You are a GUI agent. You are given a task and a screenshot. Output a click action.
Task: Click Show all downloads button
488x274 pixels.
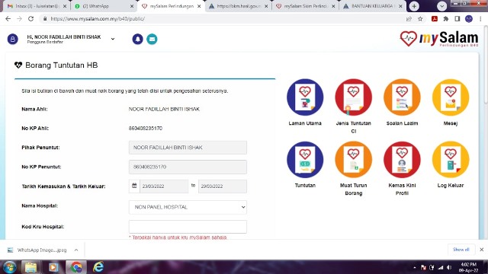(461, 250)
